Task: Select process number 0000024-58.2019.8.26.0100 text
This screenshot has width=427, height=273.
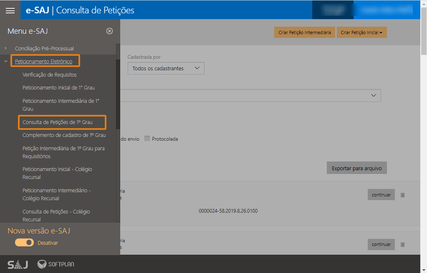Action: click(x=228, y=211)
